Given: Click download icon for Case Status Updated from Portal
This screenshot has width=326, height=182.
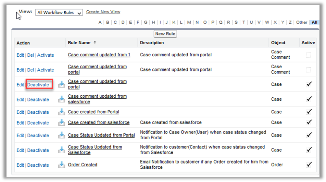Looking at the screenshot, I should pos(62,135).
